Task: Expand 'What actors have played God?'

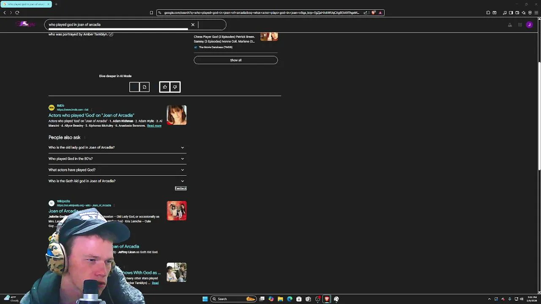Action: (x=117, y=170)
